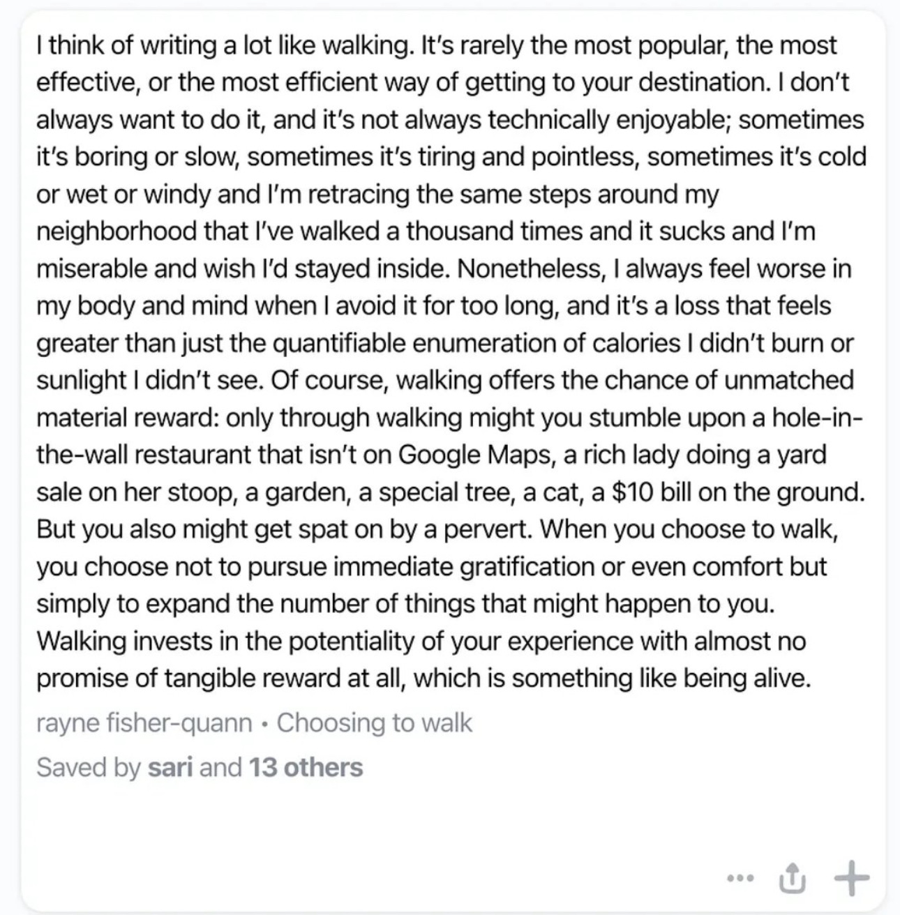Show the "13 others" who saved this

[306, 767]
